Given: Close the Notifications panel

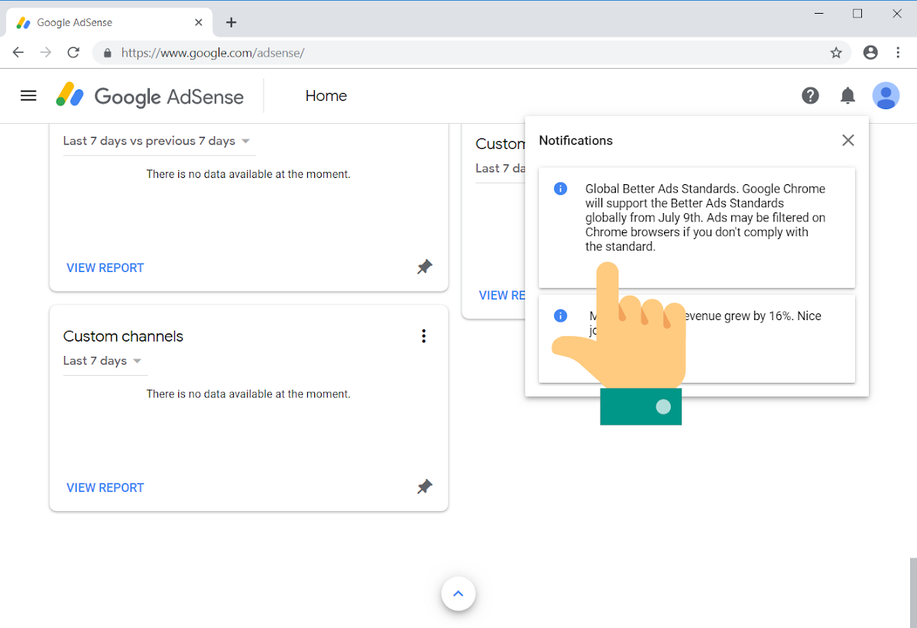Looking at the screenshot, I should click(847, 140).
